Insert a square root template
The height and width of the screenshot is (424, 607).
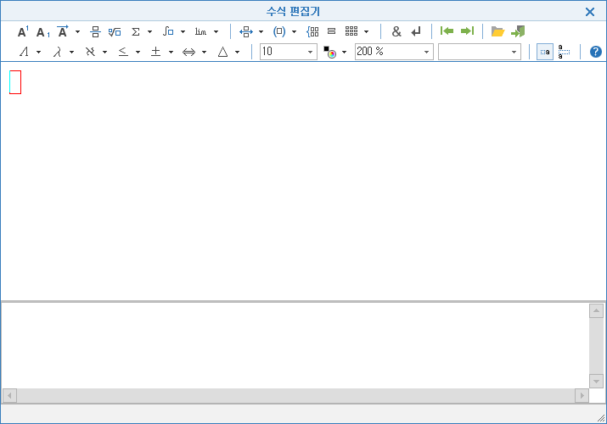click(115, 31)
